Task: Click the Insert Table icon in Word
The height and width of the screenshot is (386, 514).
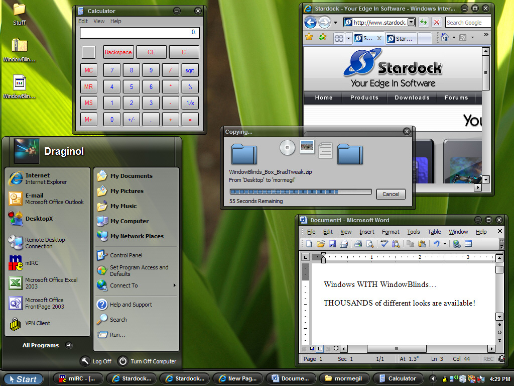Action: coord(468,244)
